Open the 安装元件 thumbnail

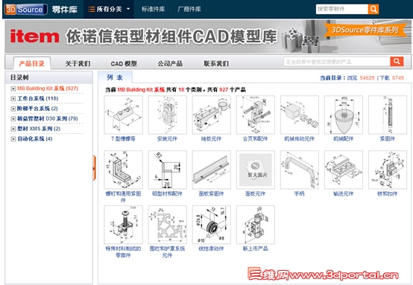coord(168,115)
